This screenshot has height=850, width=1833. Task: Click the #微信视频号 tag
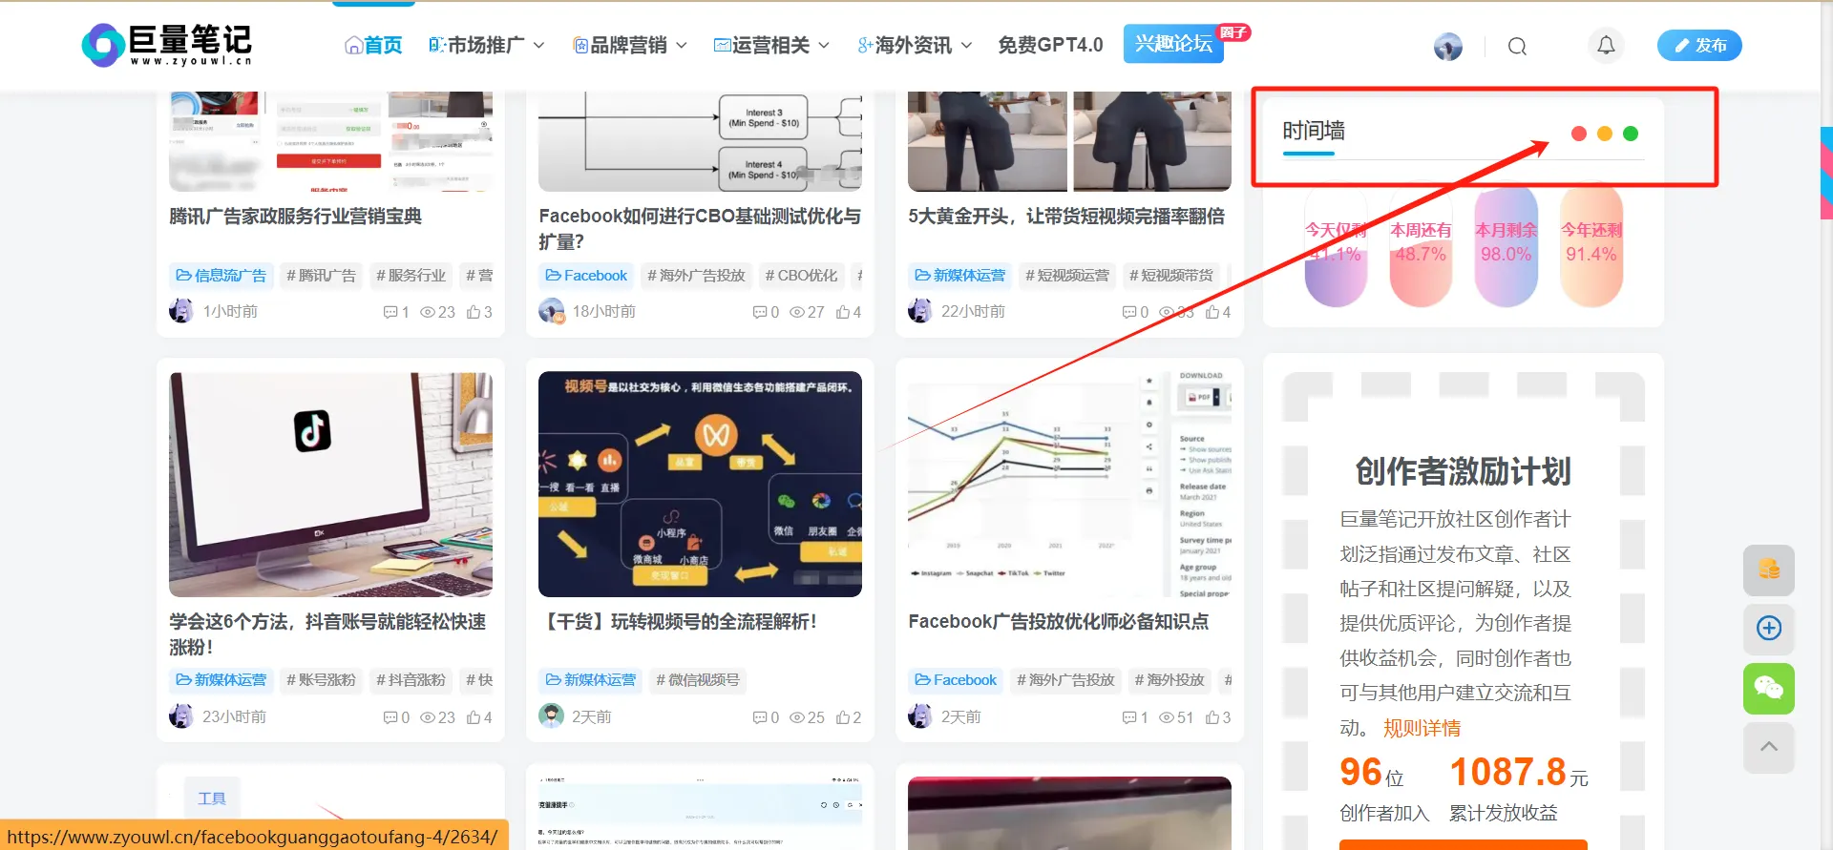click(x=698, y=680)
